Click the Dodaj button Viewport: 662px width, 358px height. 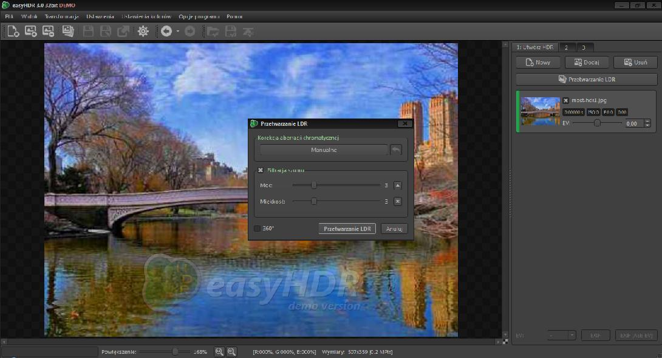[x=587, y=63]
